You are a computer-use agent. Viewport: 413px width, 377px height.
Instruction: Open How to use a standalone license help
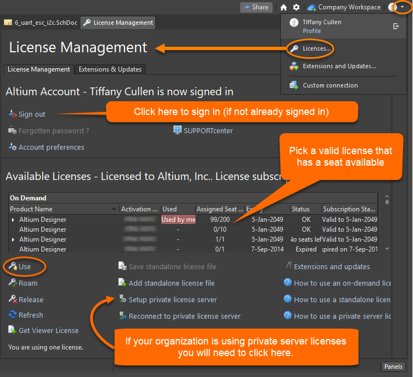[342, 299]
